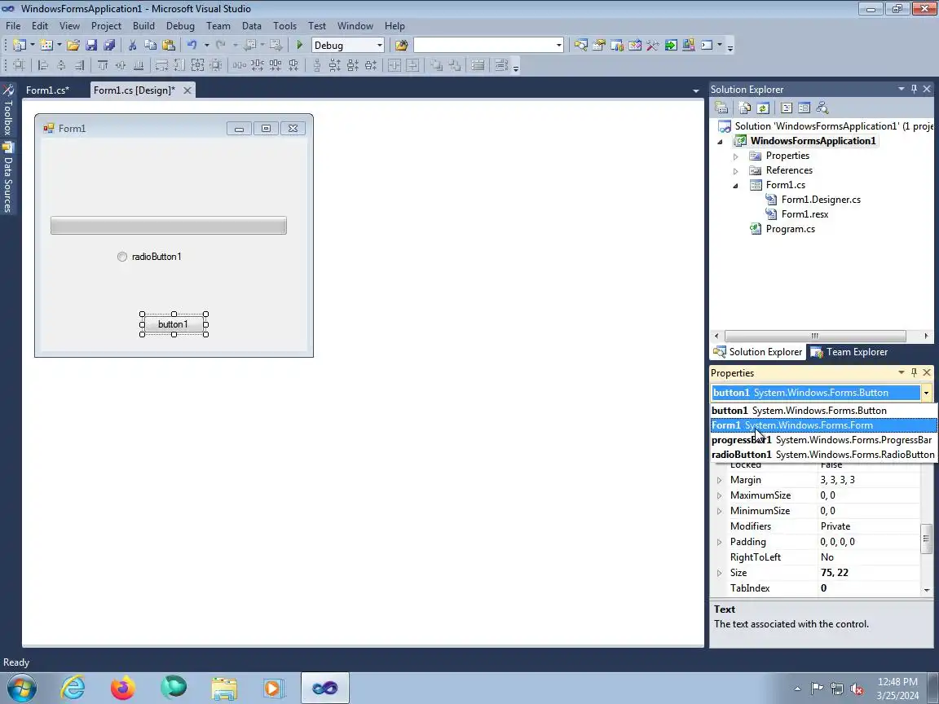Click the Windows Start button
Viewport: 939px width, 704px height.
click(21, 688)
